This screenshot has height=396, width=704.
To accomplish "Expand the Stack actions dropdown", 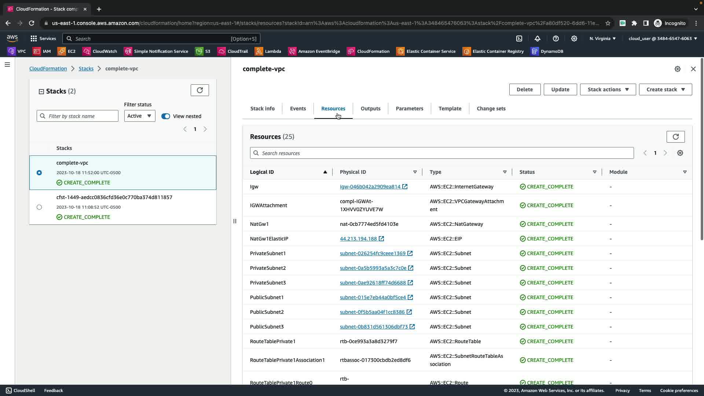I will pos(608,89).
